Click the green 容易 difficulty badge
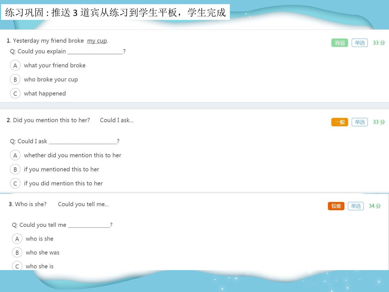Image resolution: width=389 pixels, height=292 pixels. pyautogui.click(x=340, y=43)
